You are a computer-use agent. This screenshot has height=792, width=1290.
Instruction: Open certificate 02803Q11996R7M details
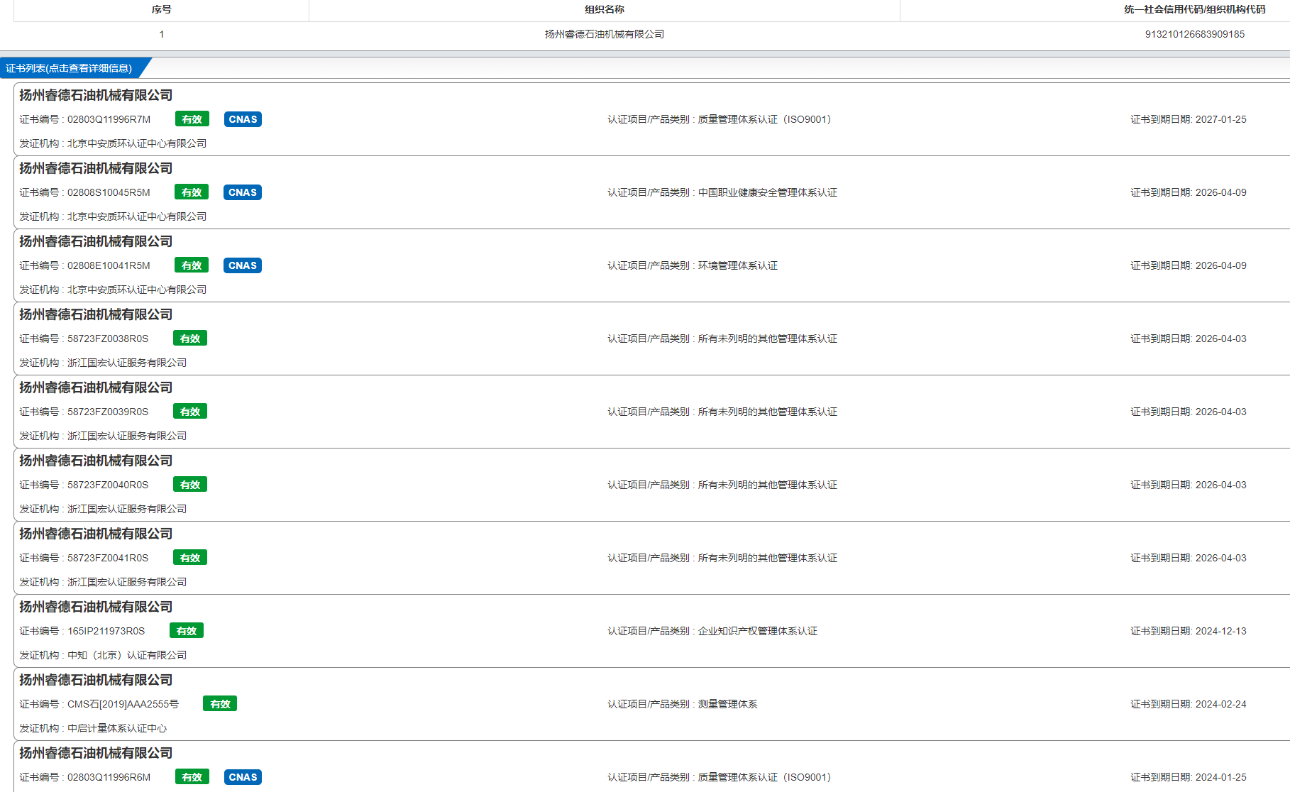pos(652,119)
